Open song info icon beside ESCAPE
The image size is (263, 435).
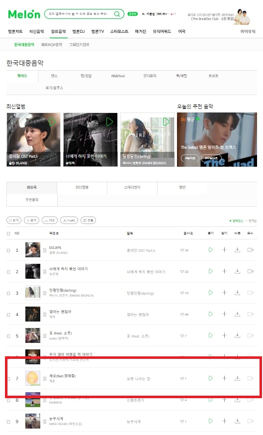[x=45, y=250]
